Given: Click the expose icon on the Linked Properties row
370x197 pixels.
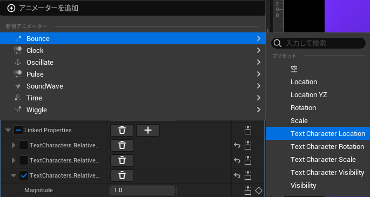Looking at the screenshot, I should pos(248,130).
